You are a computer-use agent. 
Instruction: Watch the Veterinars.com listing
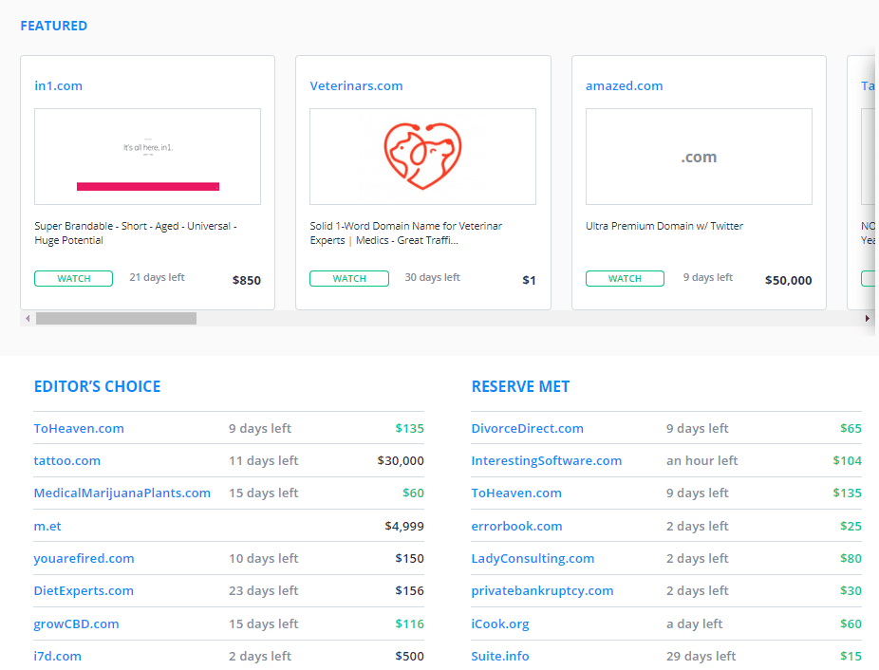(x=348, y=278)
